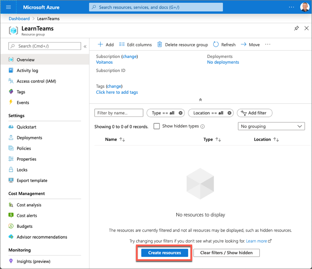Open Overview in sidebar
Viewport: 312px width, 269px height.
(x=45, y=59)
